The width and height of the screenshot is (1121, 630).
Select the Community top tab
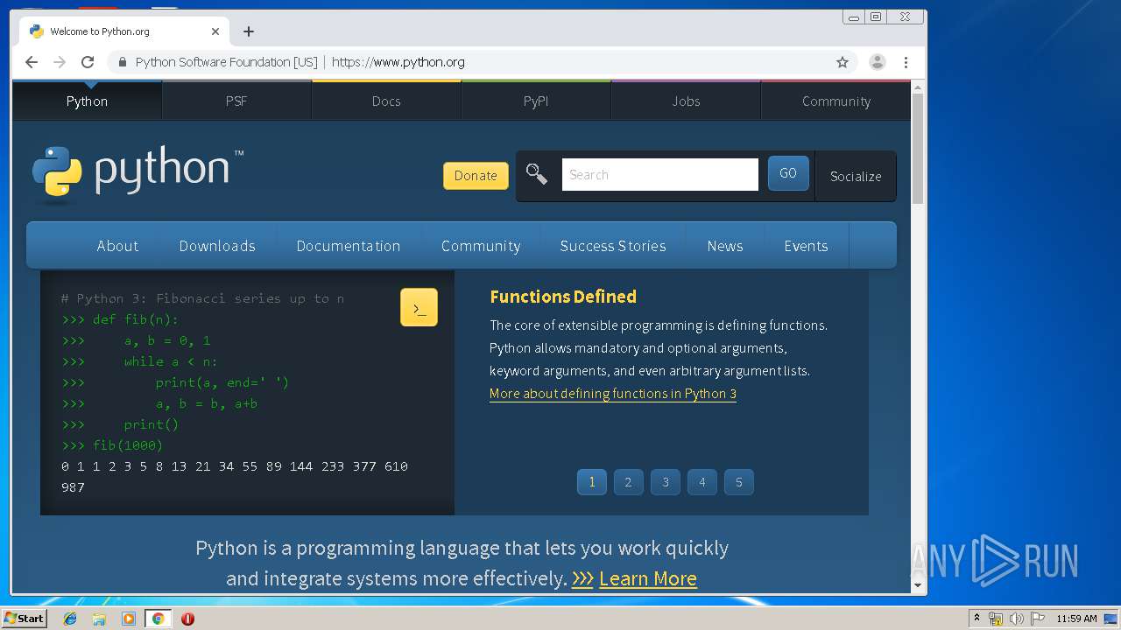(836, 101)
